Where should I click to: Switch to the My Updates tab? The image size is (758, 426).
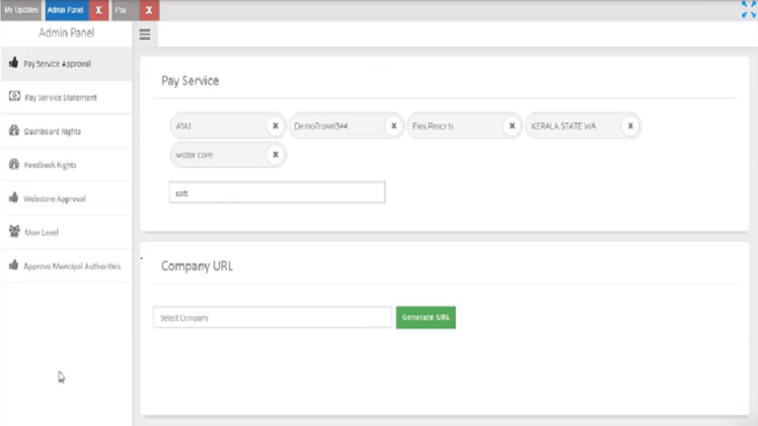click(20, 10)
